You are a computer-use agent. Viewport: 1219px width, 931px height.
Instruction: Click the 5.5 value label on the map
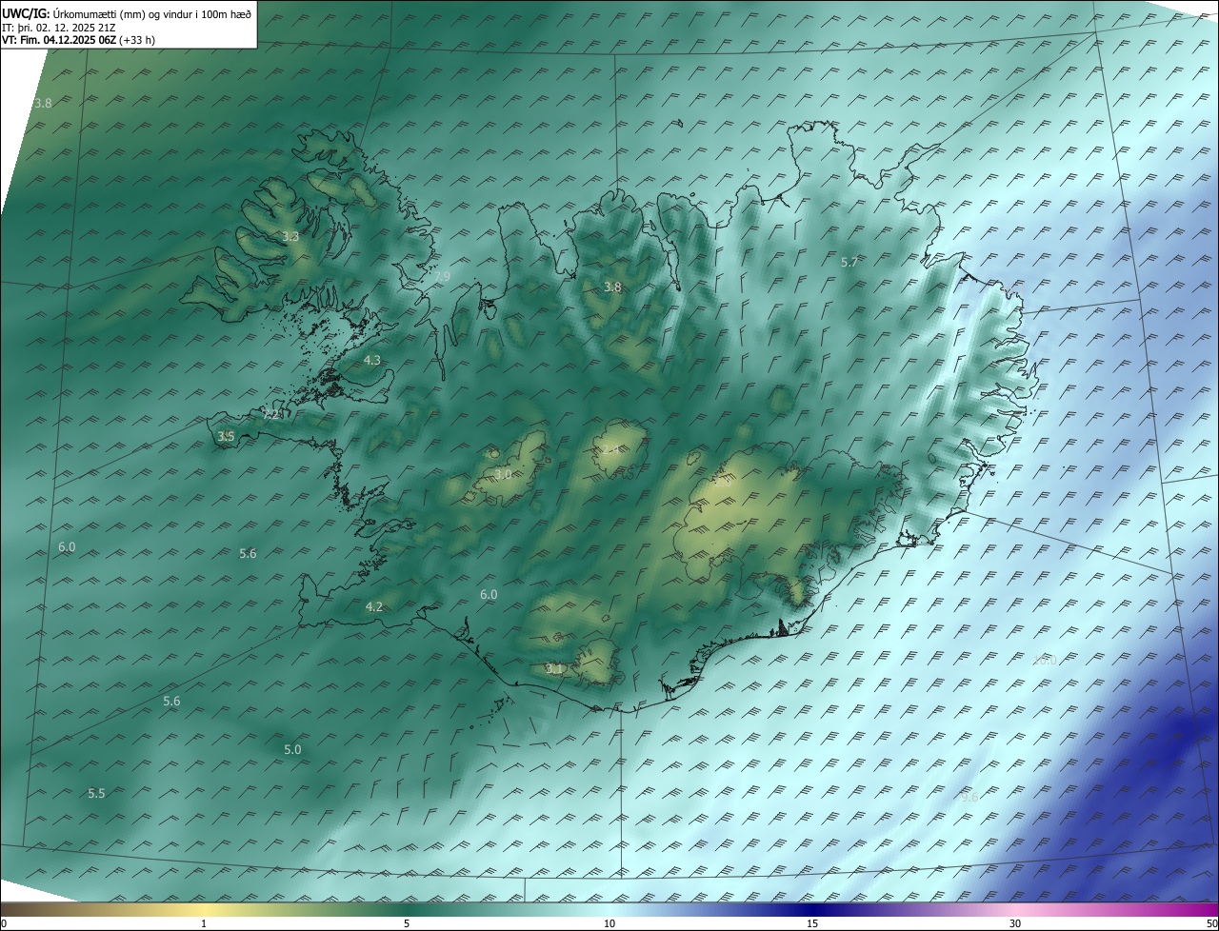tap(96, 793)
